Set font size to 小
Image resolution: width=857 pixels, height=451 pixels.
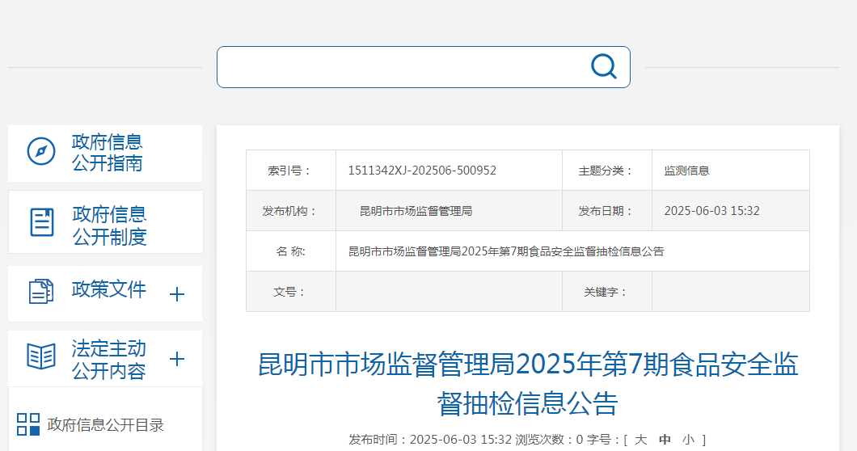pos(688,440)
